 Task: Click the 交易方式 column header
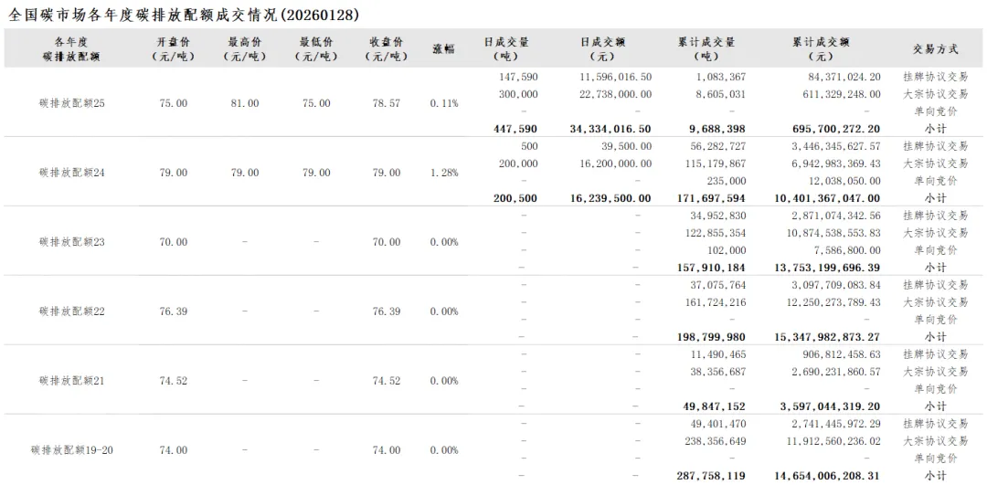click(x=936, y=49)
